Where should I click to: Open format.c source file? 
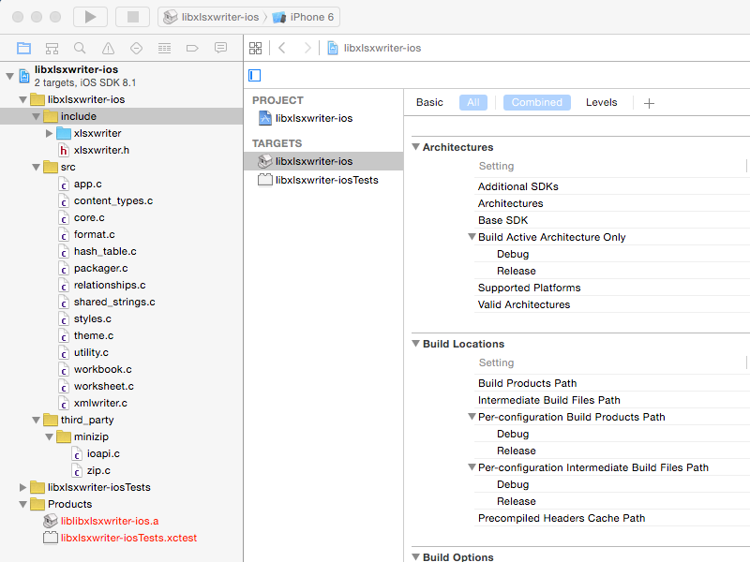[x=95, y=234]
